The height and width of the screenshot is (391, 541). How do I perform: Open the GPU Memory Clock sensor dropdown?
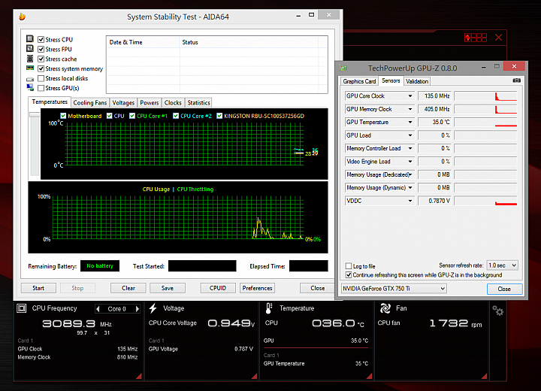pos(410,109)
